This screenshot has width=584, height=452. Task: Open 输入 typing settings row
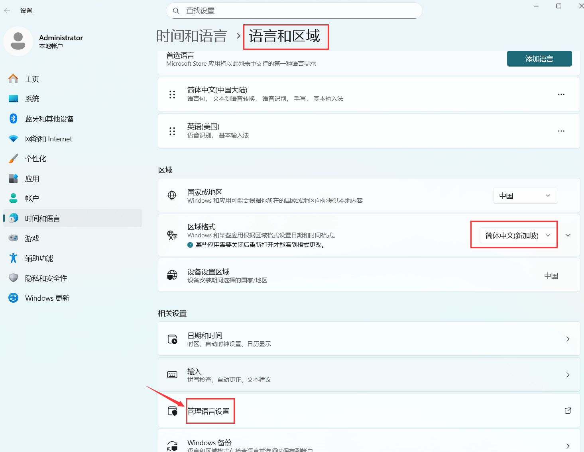(x=369, y=375)
